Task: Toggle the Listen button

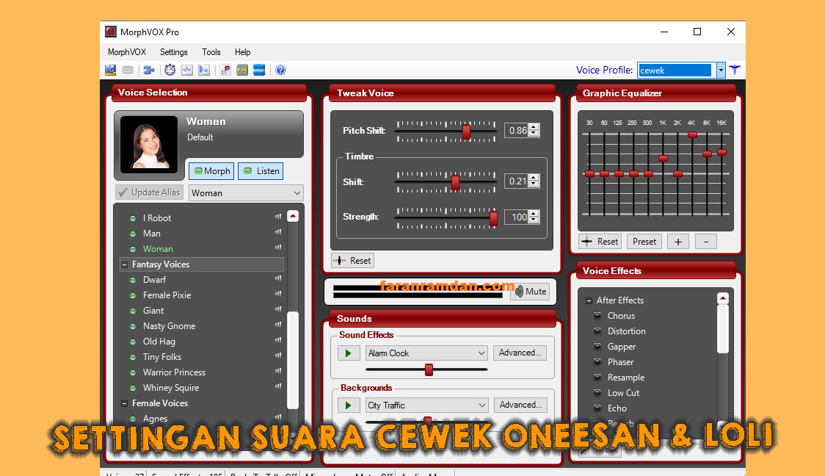Action: click(261, 171)
